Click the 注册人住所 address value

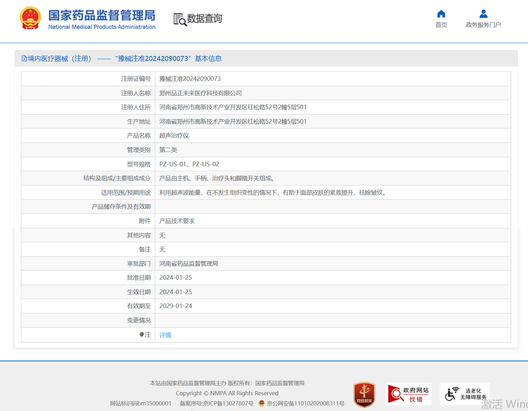click(x=233, y=107)
